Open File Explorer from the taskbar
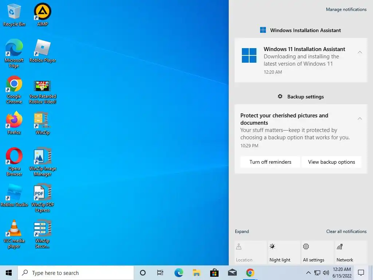The image size is (373, 280). (x=196, y=273)
